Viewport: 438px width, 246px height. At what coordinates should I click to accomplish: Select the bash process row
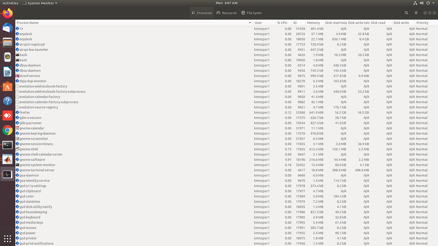click(x=109, y=55)
